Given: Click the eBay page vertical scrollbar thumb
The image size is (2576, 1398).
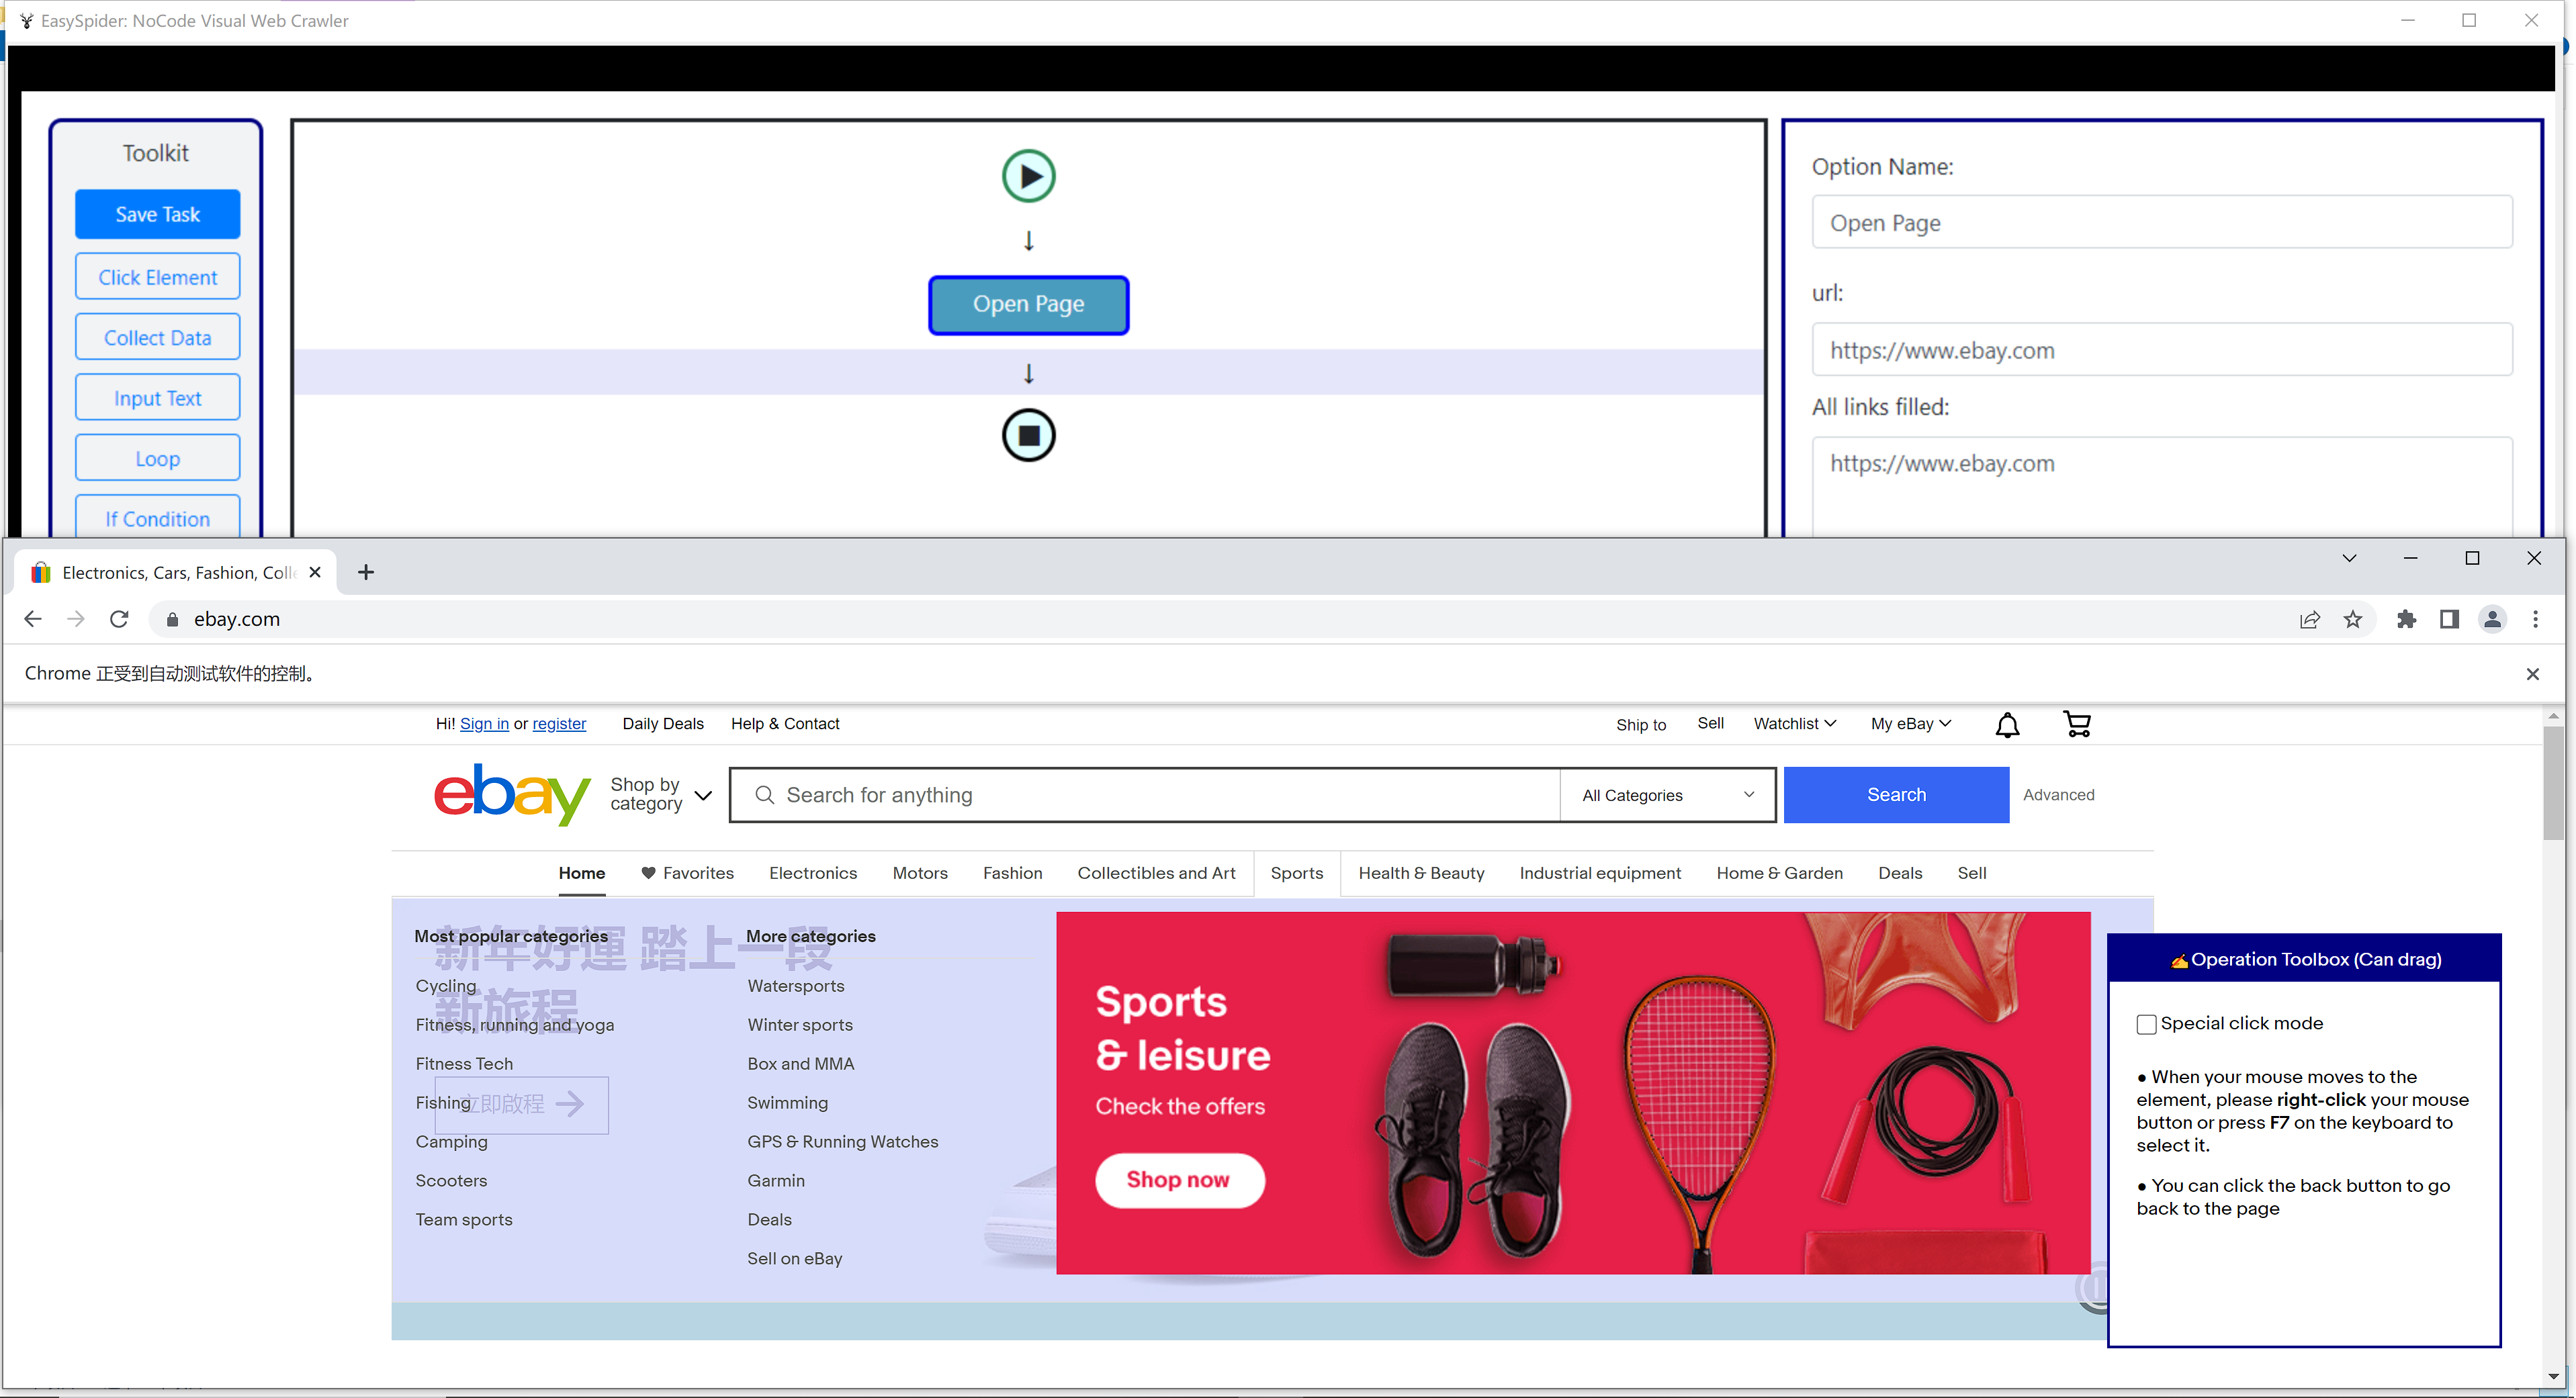Looking at the screenshot, I should click(2553, 782).
